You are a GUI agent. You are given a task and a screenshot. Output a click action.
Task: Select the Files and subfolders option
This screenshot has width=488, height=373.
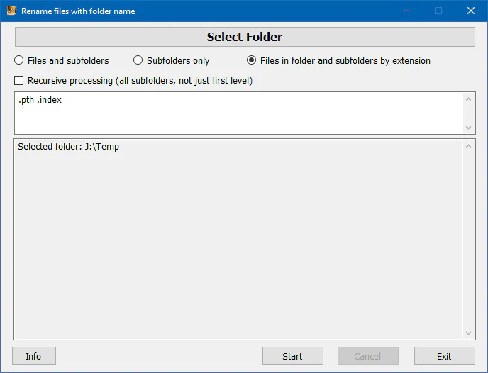point(19,60)
